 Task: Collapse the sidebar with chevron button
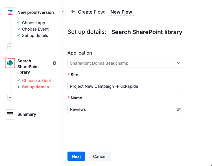coord(63,12)
